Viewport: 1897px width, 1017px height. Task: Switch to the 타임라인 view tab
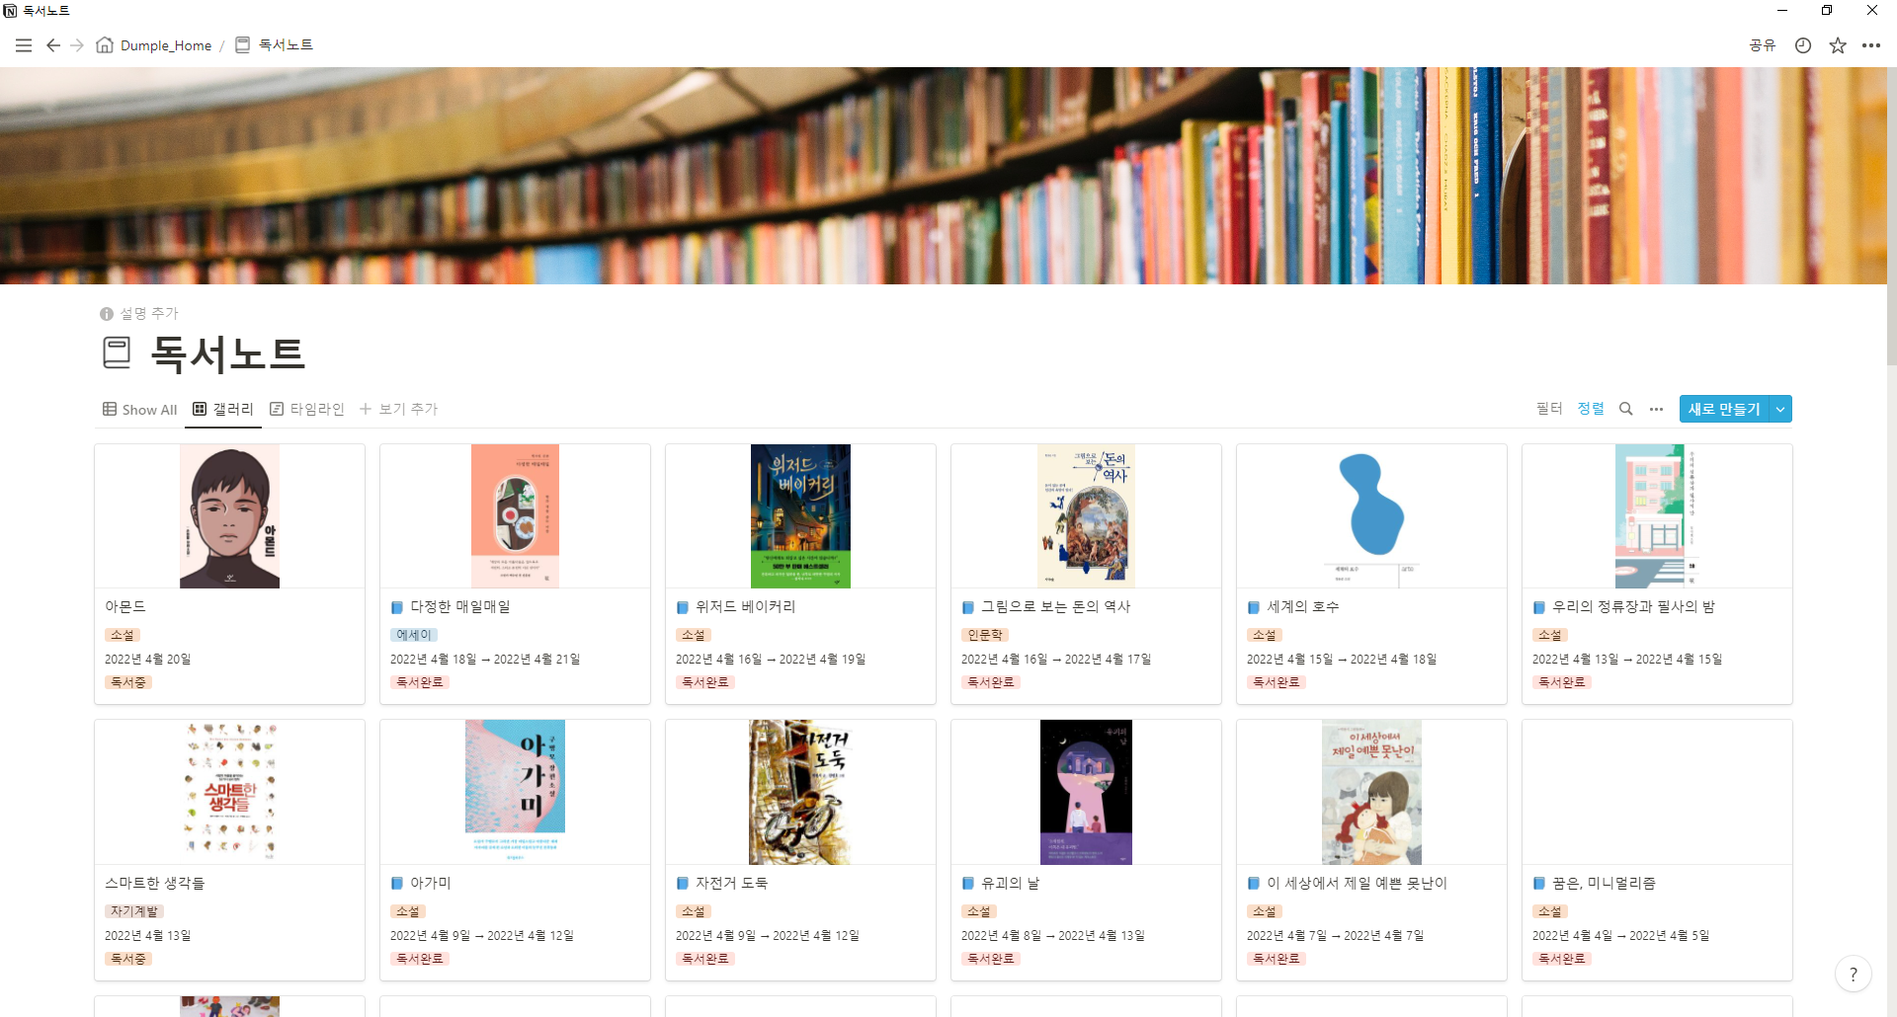pos(307,409)
